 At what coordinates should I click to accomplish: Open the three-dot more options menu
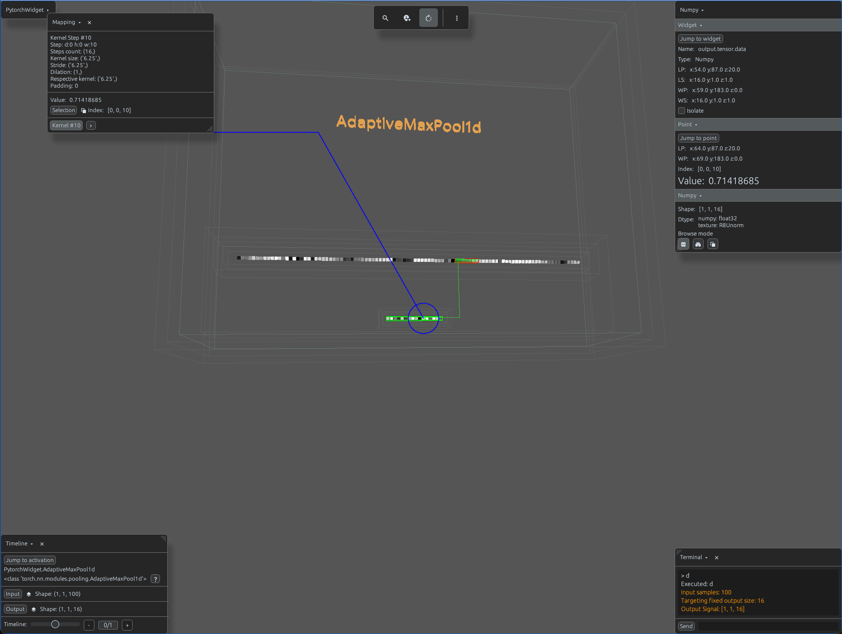pyautogui.click(x=457, y=18)
